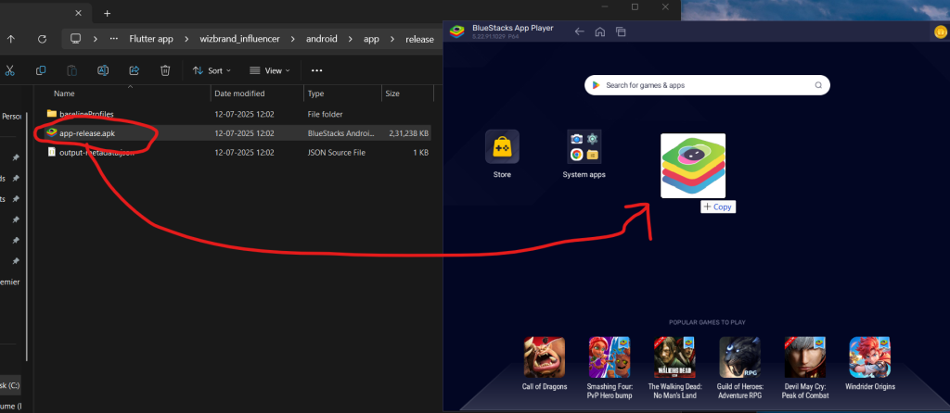Open the System apps folder
950x413 pixels.
[584, 155]
